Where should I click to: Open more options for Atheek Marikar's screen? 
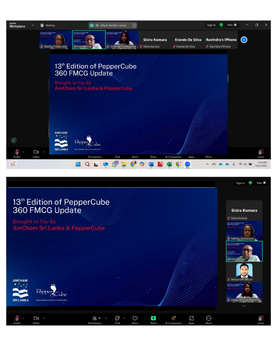click(x=134, y=25)
